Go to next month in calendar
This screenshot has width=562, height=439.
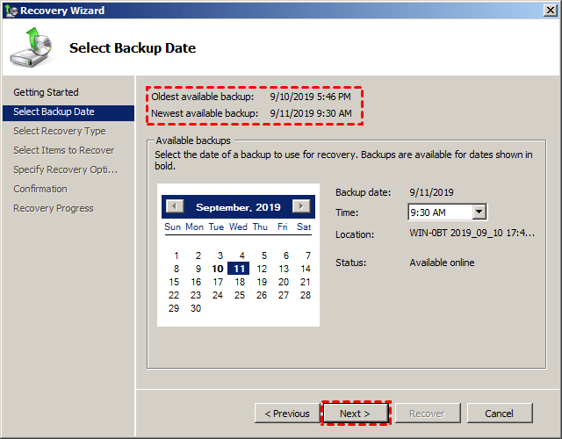[301, 206]
